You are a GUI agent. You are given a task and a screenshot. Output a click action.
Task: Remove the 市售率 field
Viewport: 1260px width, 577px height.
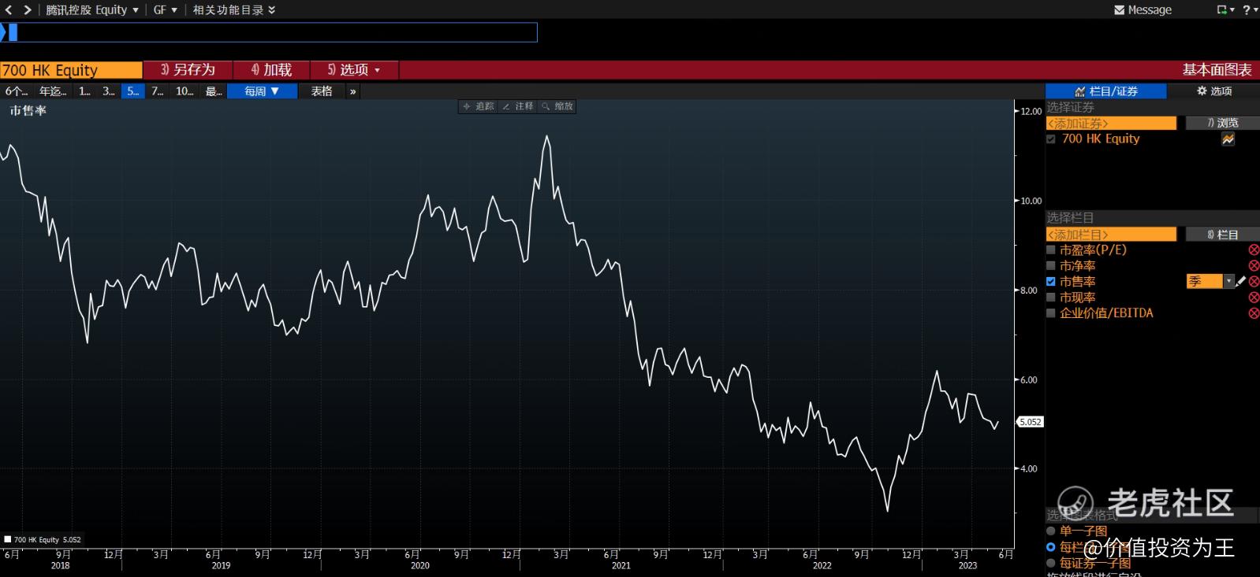[1254, 281]
